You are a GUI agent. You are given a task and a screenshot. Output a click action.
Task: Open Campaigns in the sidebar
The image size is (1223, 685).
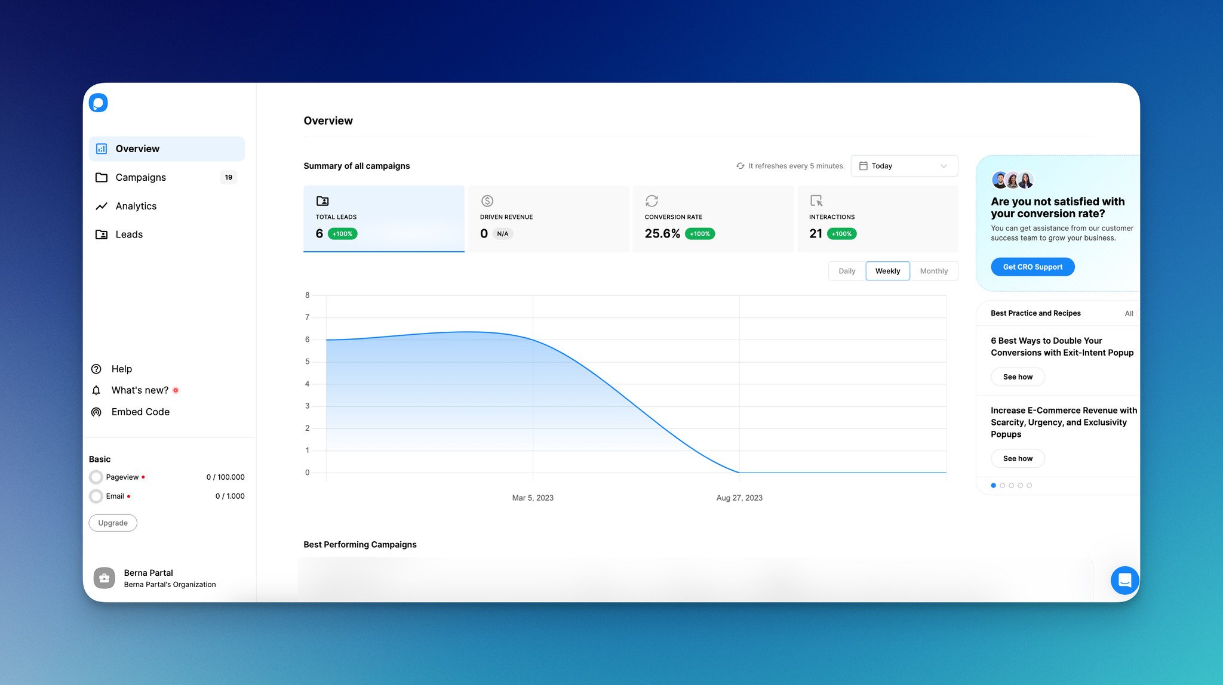[x=141, y=177]
